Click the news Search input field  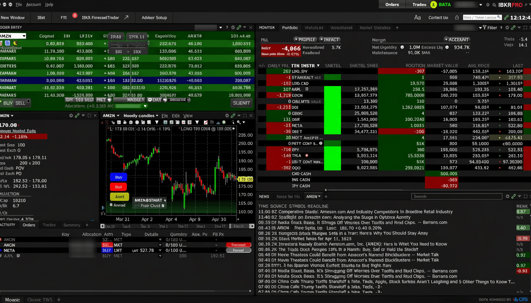tap(456, 196)
